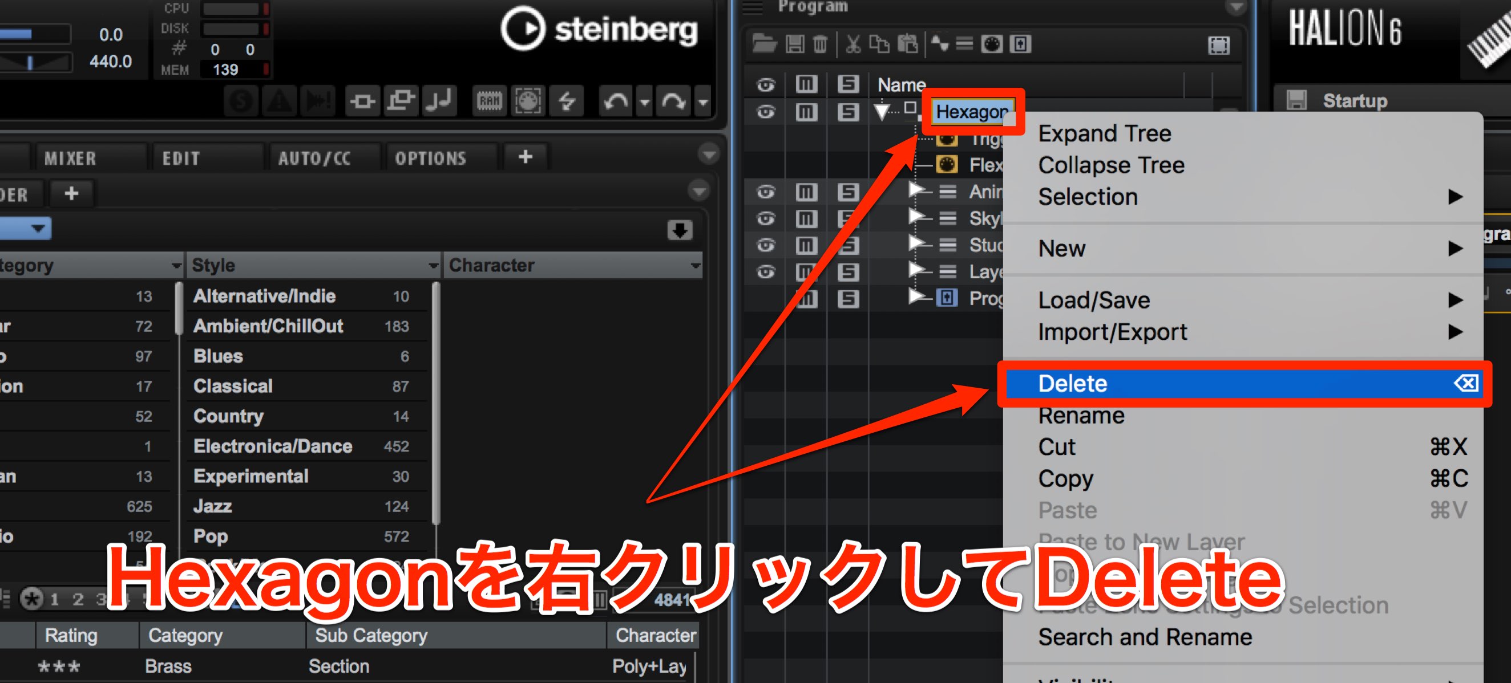The image size is (1511, 683).
Task: Solo the Anim layer row
Action: tap(847, 192)
